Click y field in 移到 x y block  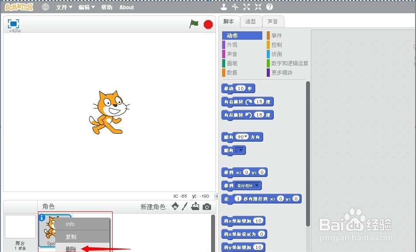(x=262, y=173)
